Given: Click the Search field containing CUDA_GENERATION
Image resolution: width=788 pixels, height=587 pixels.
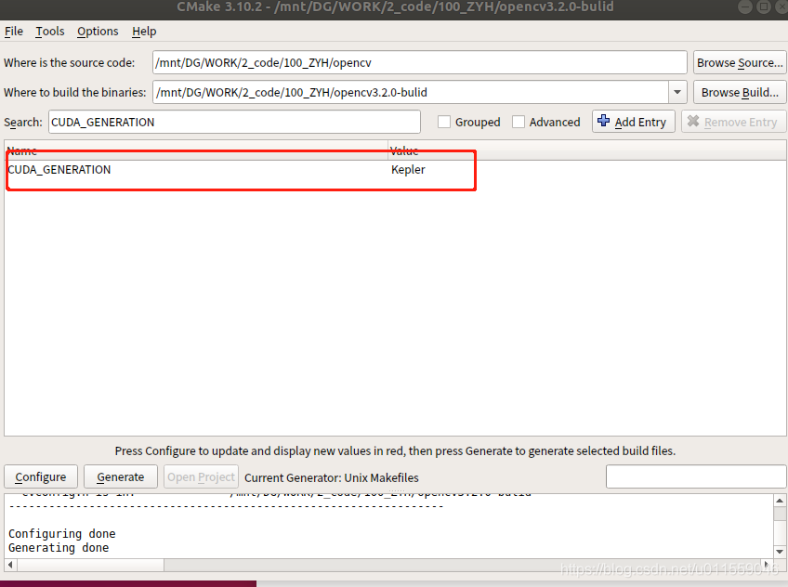Looking at the screenshot, I should click(x=234, y=122).
